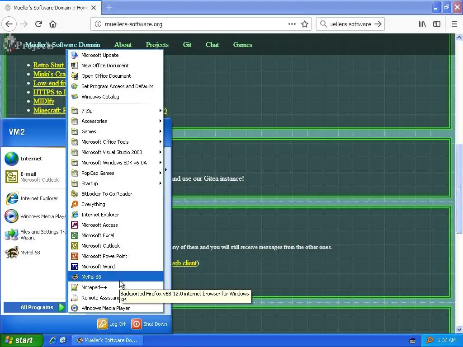Viewport: 463px width, 347px height.
Task: Click the browser back arrow button
Action: point(9,24)
